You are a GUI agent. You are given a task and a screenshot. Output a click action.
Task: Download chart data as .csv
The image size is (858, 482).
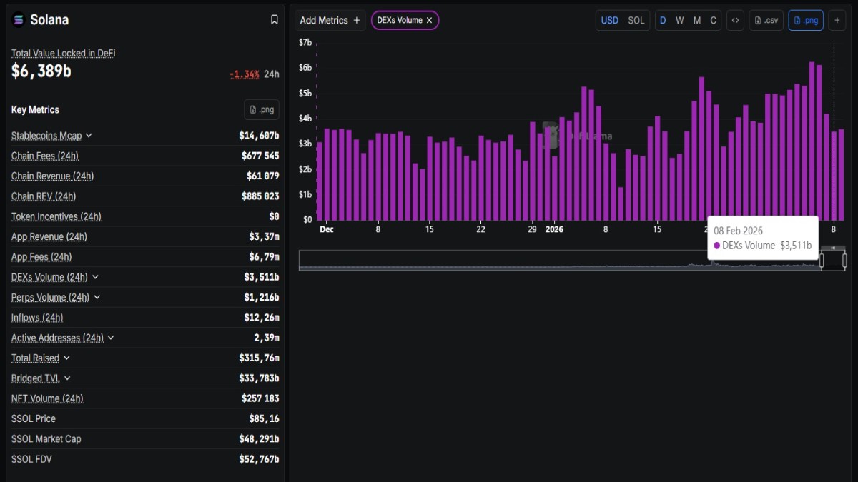coord(766,20)
